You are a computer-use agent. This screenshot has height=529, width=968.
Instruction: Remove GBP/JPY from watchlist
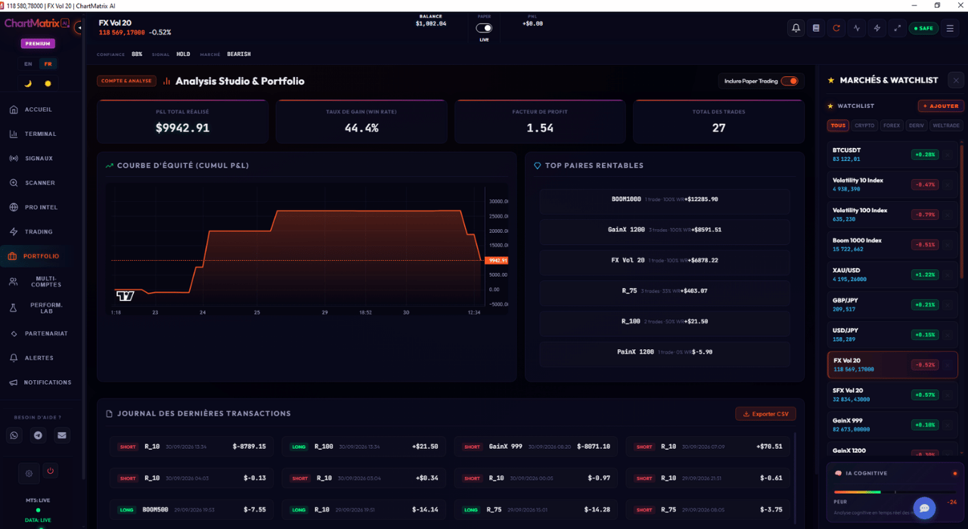coord(948,305)
